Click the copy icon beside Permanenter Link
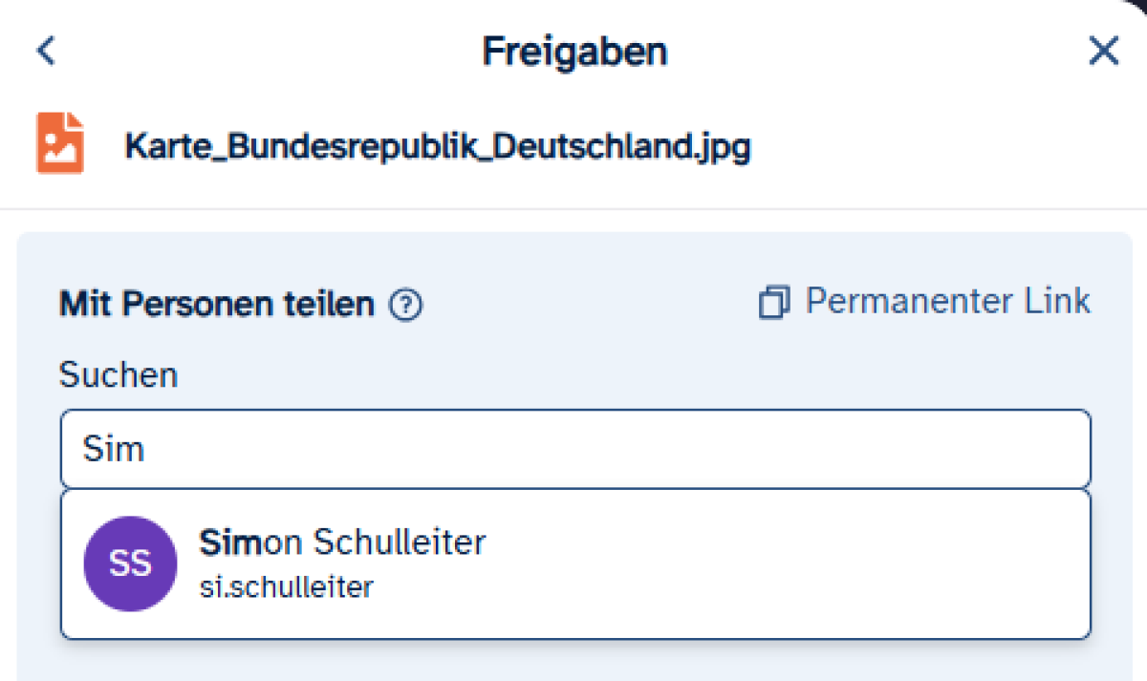 click(773, 303)
